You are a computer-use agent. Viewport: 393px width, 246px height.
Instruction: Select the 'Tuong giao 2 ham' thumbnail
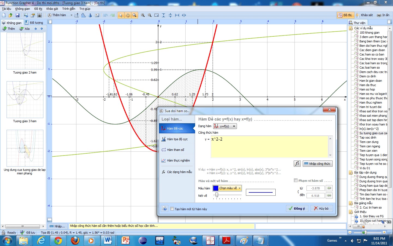point(25,51)
